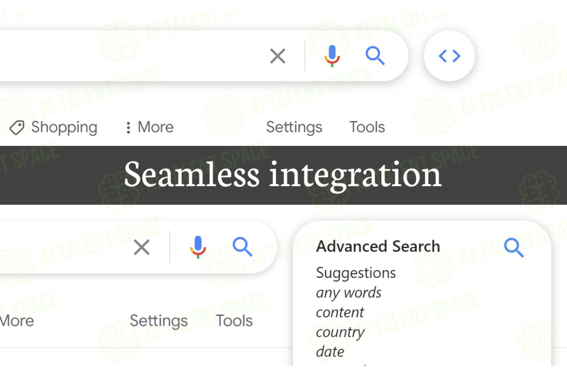Image resolution: width=567 pixels, height=378 pixels.
Task: Open Tools in the top toolbar
Action: (x=367, y=127)
